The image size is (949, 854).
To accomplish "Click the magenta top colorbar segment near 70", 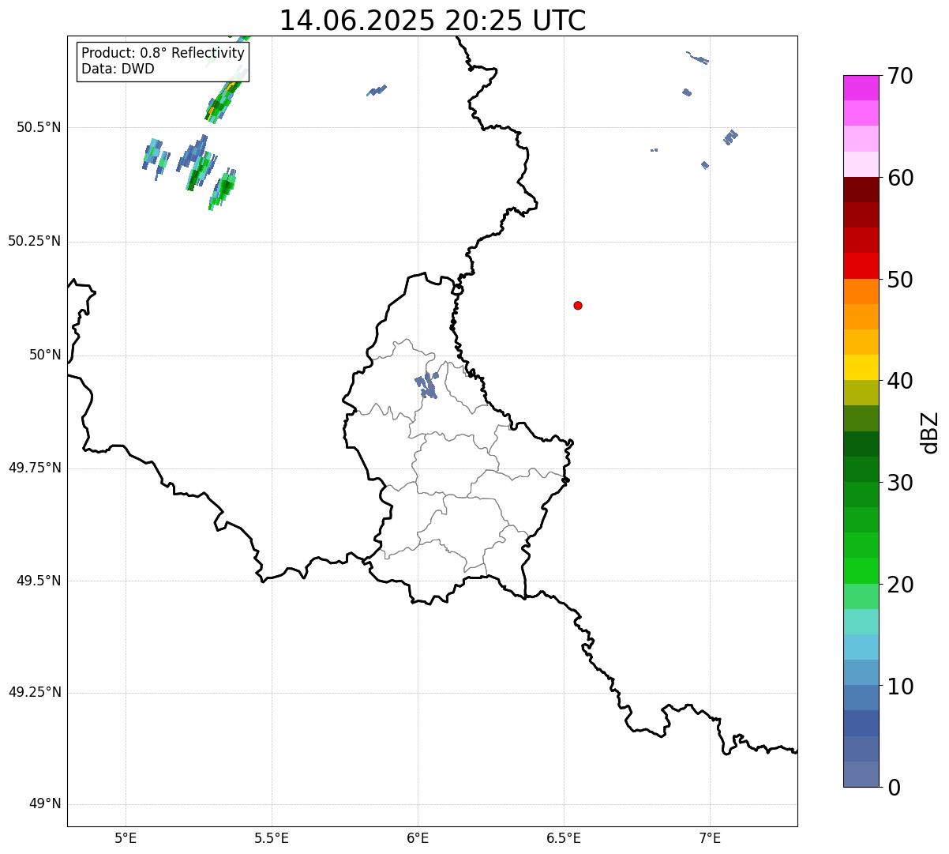I will click(861, 88).
